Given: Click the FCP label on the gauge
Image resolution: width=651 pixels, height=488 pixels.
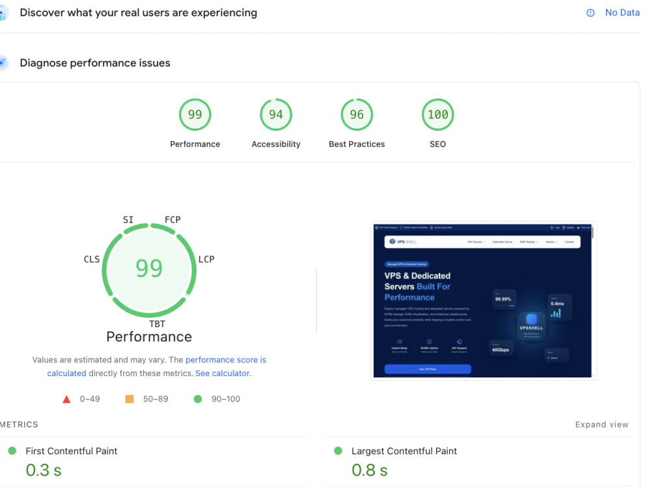Looking at the screenshot, I should [x=173, y=219].
